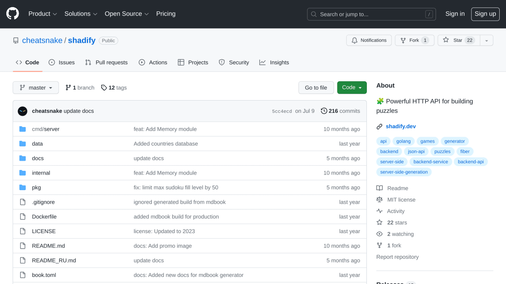Click the GitHub logo icon
The width and height of the screenshot is (506, 284).
pyautogui.click(x=13, y=14)
